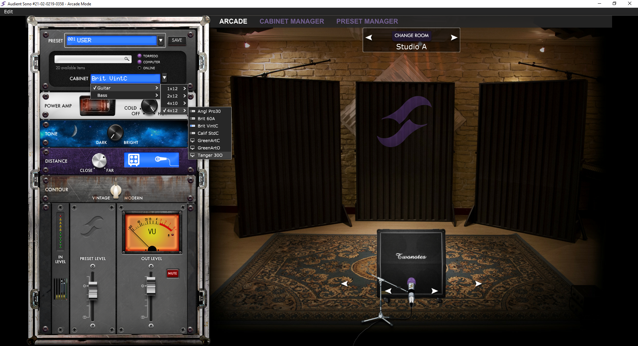638x346 pixels.
Task: Toggle the Torpedo source filter
Action: tap(140, 56)
